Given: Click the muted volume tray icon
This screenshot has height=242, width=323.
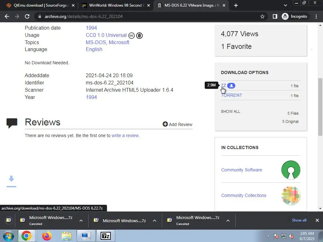Looking at the screenshot, I should pyautogui.click(x=291, y=236).
